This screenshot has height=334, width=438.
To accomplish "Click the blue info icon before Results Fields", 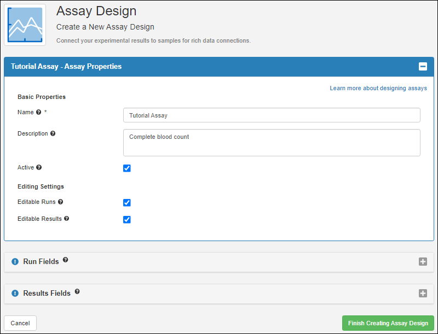I will click(15, 294).
